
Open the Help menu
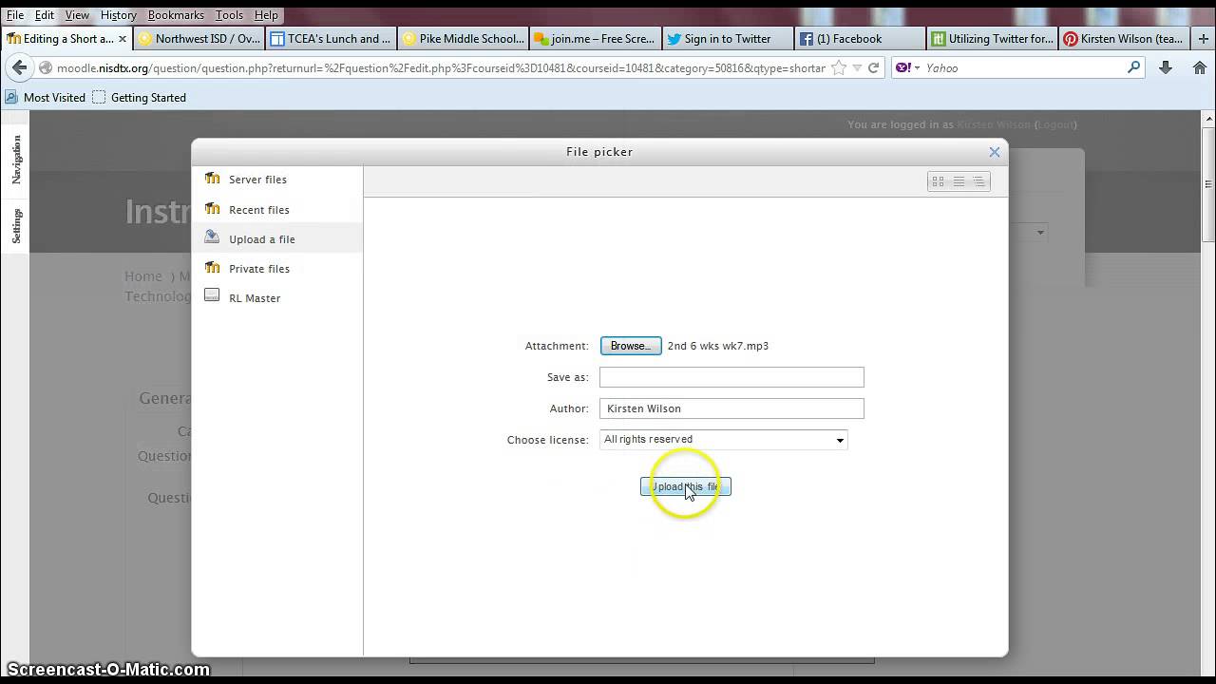click(266, 15)
